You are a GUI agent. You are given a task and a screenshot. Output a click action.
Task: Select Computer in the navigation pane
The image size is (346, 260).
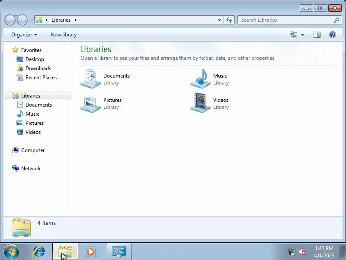(33, 150)
